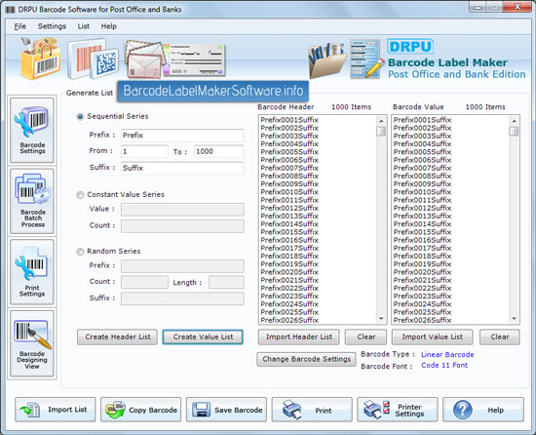
Task: Click Barcode Value list scrollbar thumb
Action: point(514,132)
